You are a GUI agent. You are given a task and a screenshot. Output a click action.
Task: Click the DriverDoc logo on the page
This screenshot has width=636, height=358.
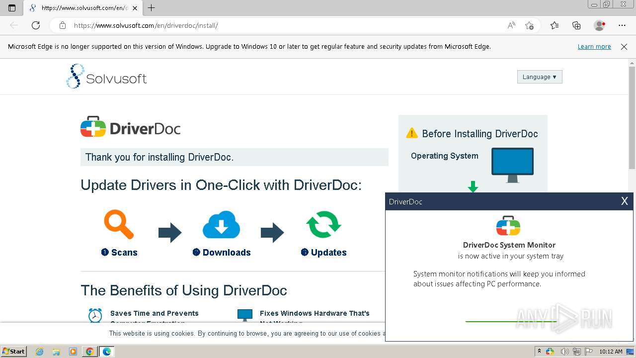click(x=130, y=127)
